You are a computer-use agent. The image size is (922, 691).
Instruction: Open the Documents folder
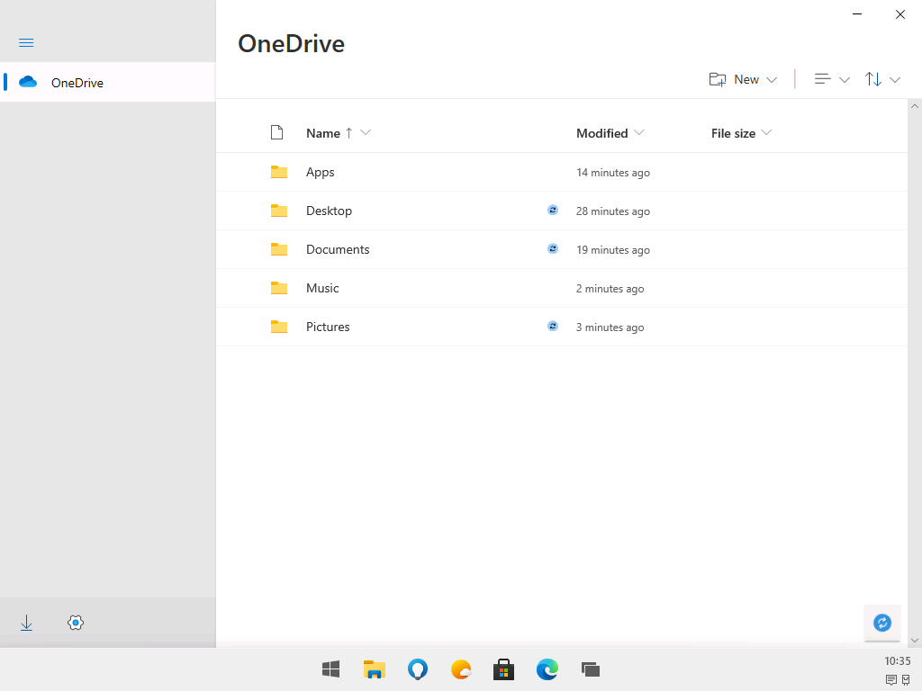(338, 250)
